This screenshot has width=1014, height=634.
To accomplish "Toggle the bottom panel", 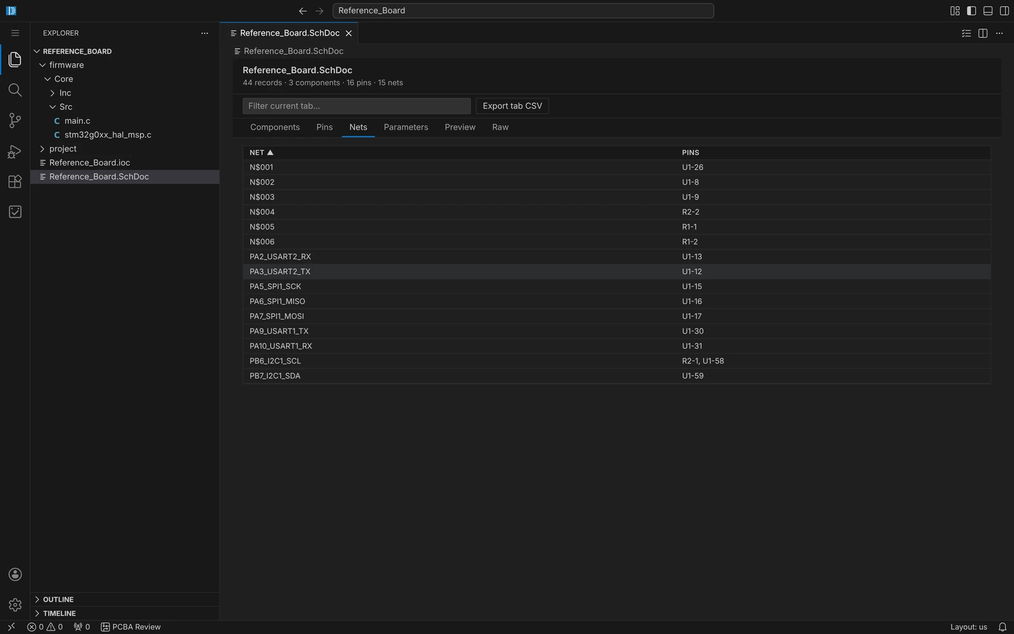I will 988,11.
